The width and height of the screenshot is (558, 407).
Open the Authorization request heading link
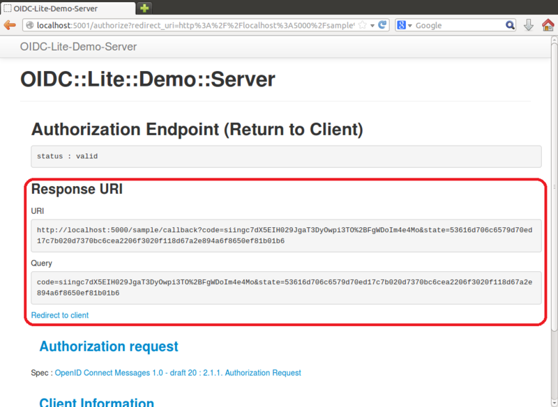point(109,346)
